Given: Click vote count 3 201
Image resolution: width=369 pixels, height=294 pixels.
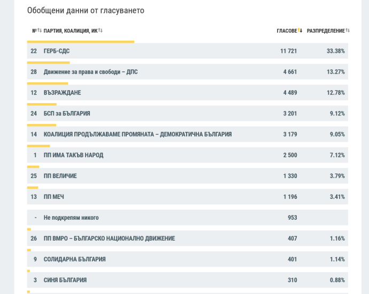Looking at the screenshot, I should coord(290,113).
